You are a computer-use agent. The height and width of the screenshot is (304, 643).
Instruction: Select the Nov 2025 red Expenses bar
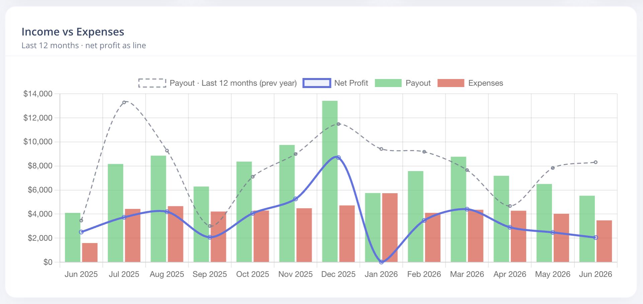[x=304, y=235]
